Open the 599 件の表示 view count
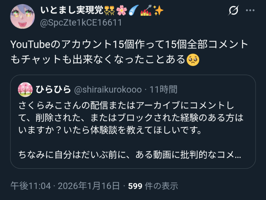The height and width of the screenshot is (200, 266). 153,186
